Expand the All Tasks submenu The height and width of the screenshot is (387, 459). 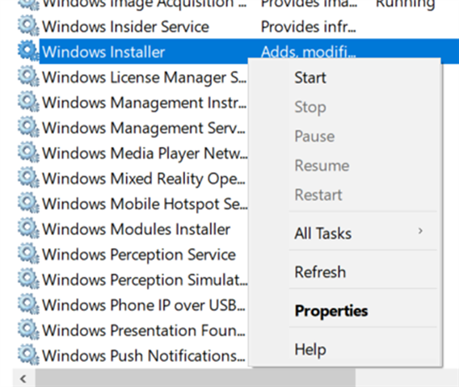tap(345, 233)
